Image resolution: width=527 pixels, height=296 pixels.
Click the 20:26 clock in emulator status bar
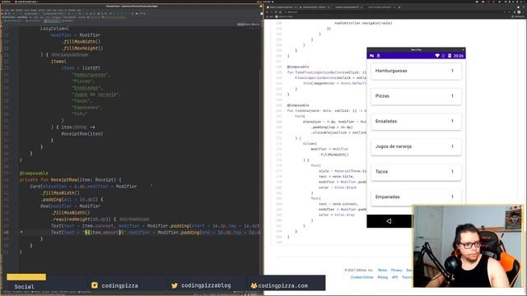[x=458, y=56]
